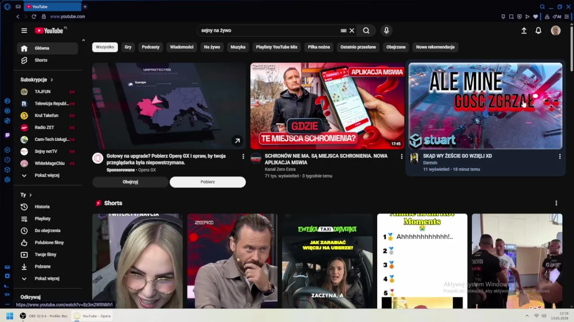Open Polubione filmy in the sidebar
This screenshot has width=574, height=322.
pos(48,242)
